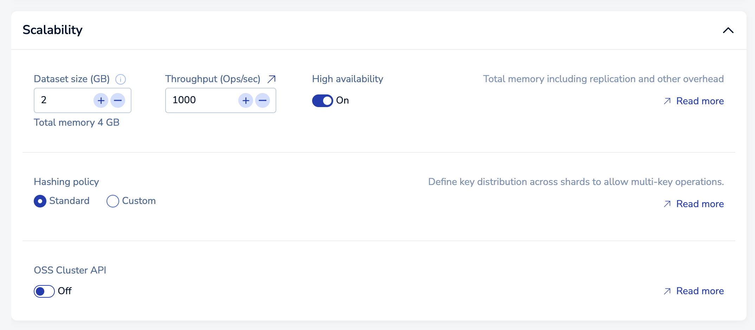Select Standard hashing policy

click(40, 201)
